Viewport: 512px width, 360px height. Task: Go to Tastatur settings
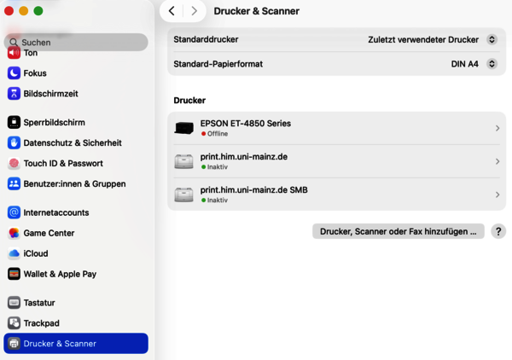pos(40,303)
